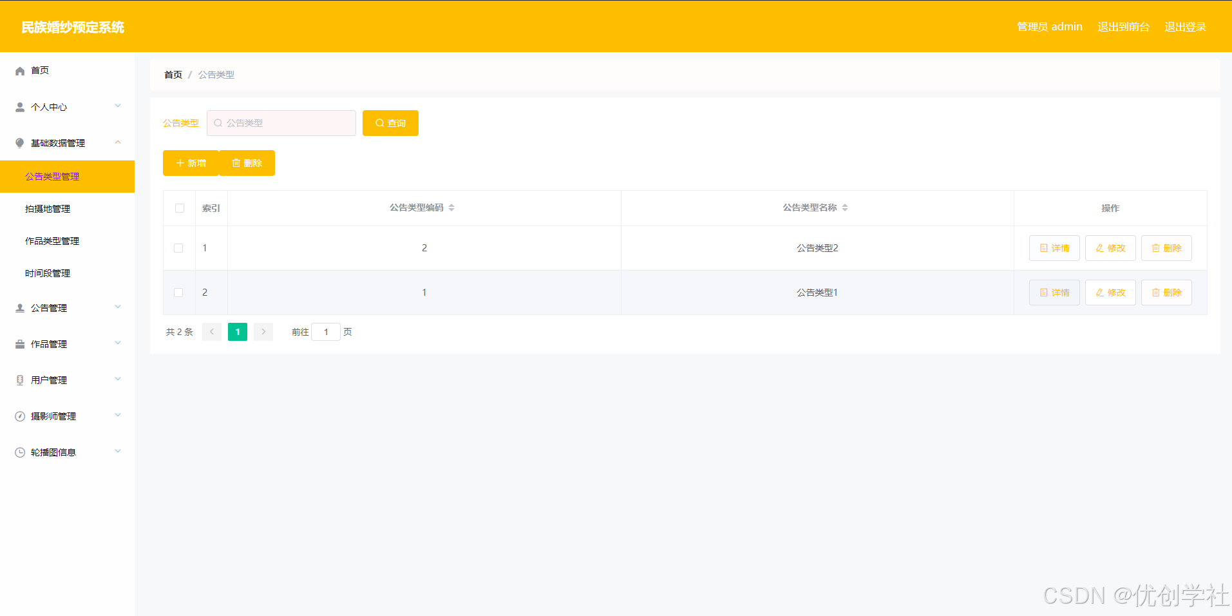
Task: Open 公告类型管理 in the sidebar
Action: point(67,177)
